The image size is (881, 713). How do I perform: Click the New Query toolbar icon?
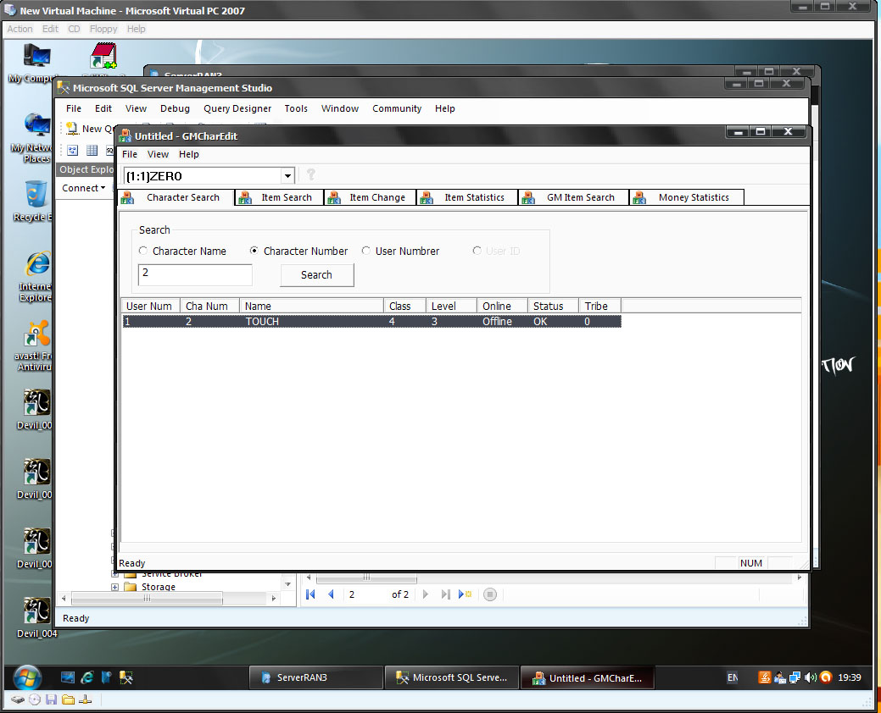point(72,129)
